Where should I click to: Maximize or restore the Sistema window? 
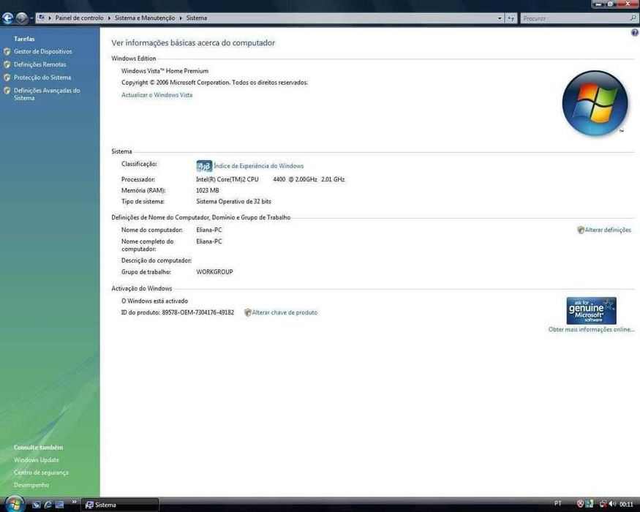click(611, 3)
